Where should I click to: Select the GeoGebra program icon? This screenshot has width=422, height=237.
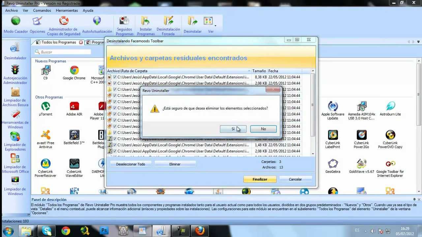333,166
